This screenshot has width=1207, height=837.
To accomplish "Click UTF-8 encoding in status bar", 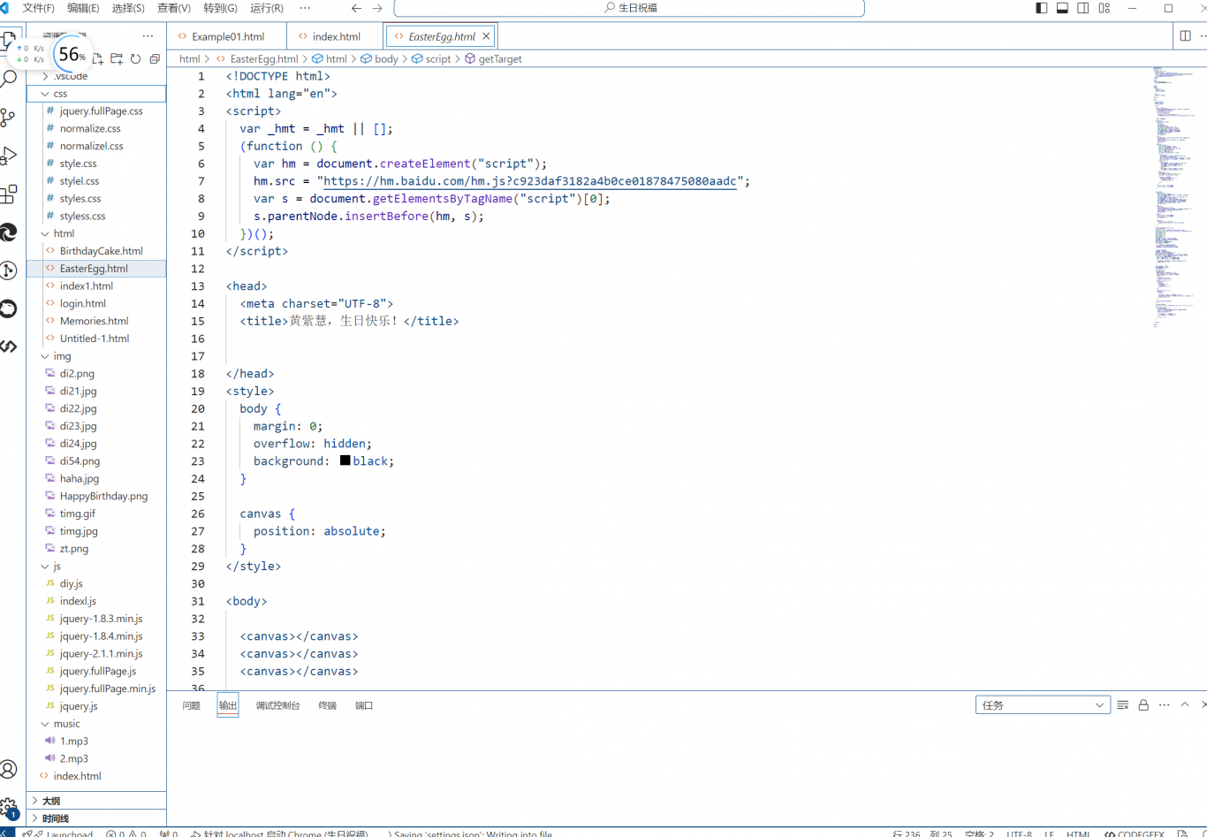I will click(x=1019, y=833).
